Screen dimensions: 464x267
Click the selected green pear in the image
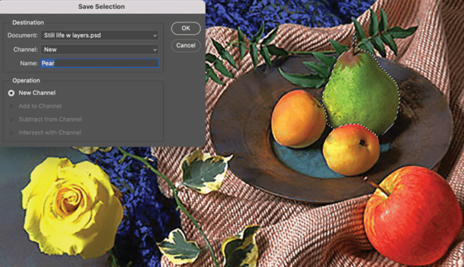[362, 92]
